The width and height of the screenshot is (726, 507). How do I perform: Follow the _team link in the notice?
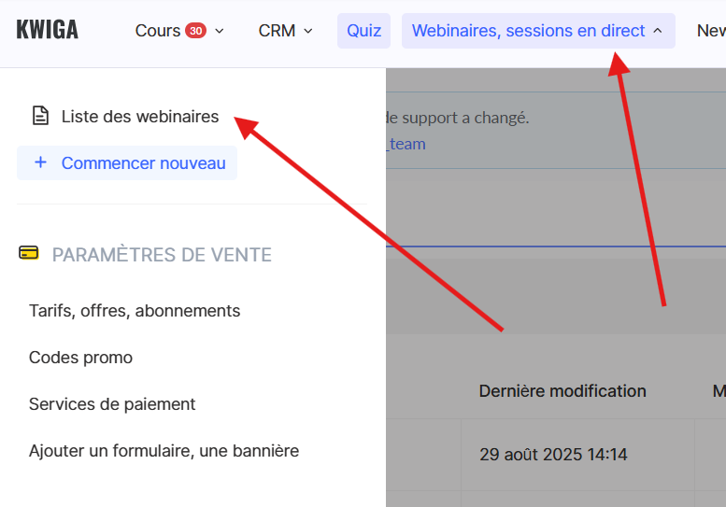tap(406, 144)
